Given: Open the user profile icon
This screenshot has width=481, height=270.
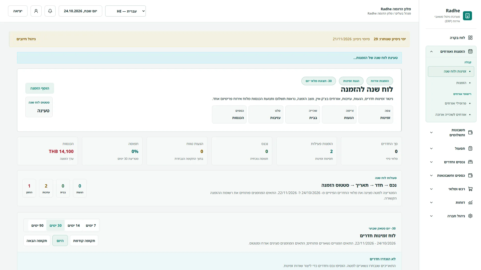Looking at the screenshot, I should click(x=36, y=11).
